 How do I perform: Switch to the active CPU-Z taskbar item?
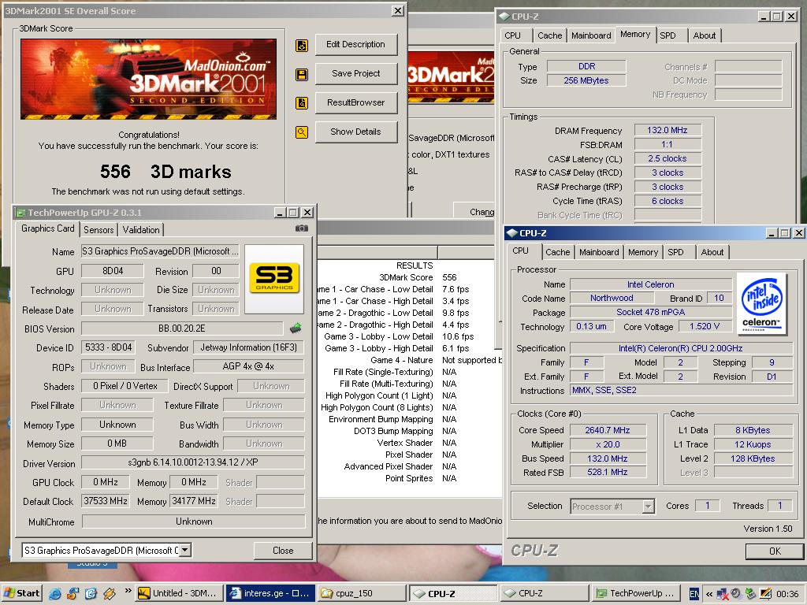(x=453, y=593)
